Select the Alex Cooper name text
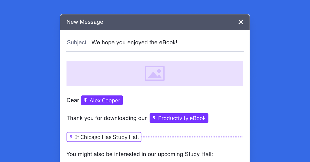 105,101
